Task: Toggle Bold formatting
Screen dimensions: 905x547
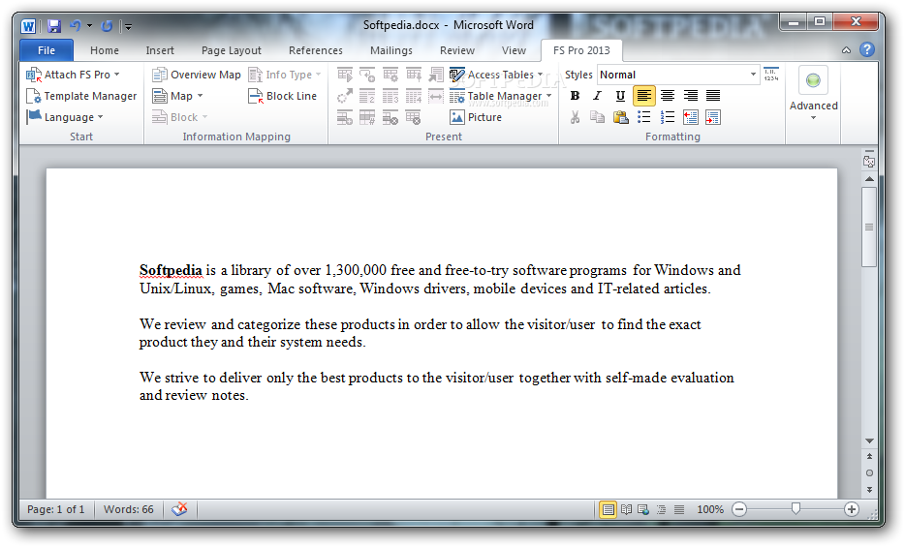Action: (575, 96)
